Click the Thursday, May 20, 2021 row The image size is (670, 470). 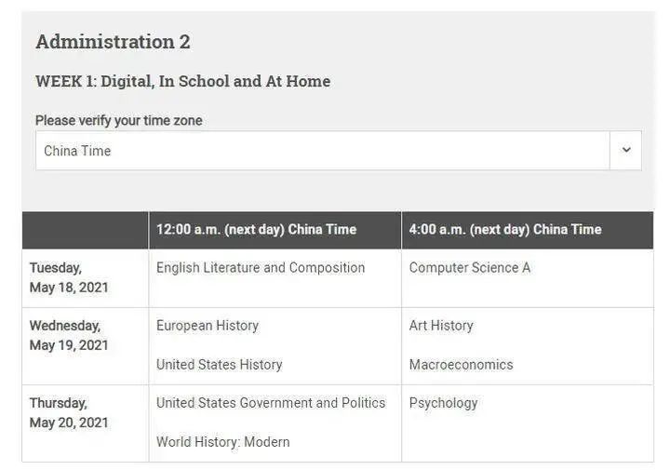point(69,412)
